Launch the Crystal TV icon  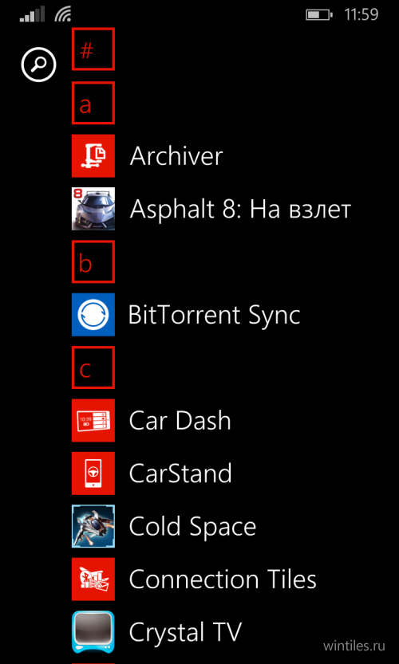coord(93,632)
